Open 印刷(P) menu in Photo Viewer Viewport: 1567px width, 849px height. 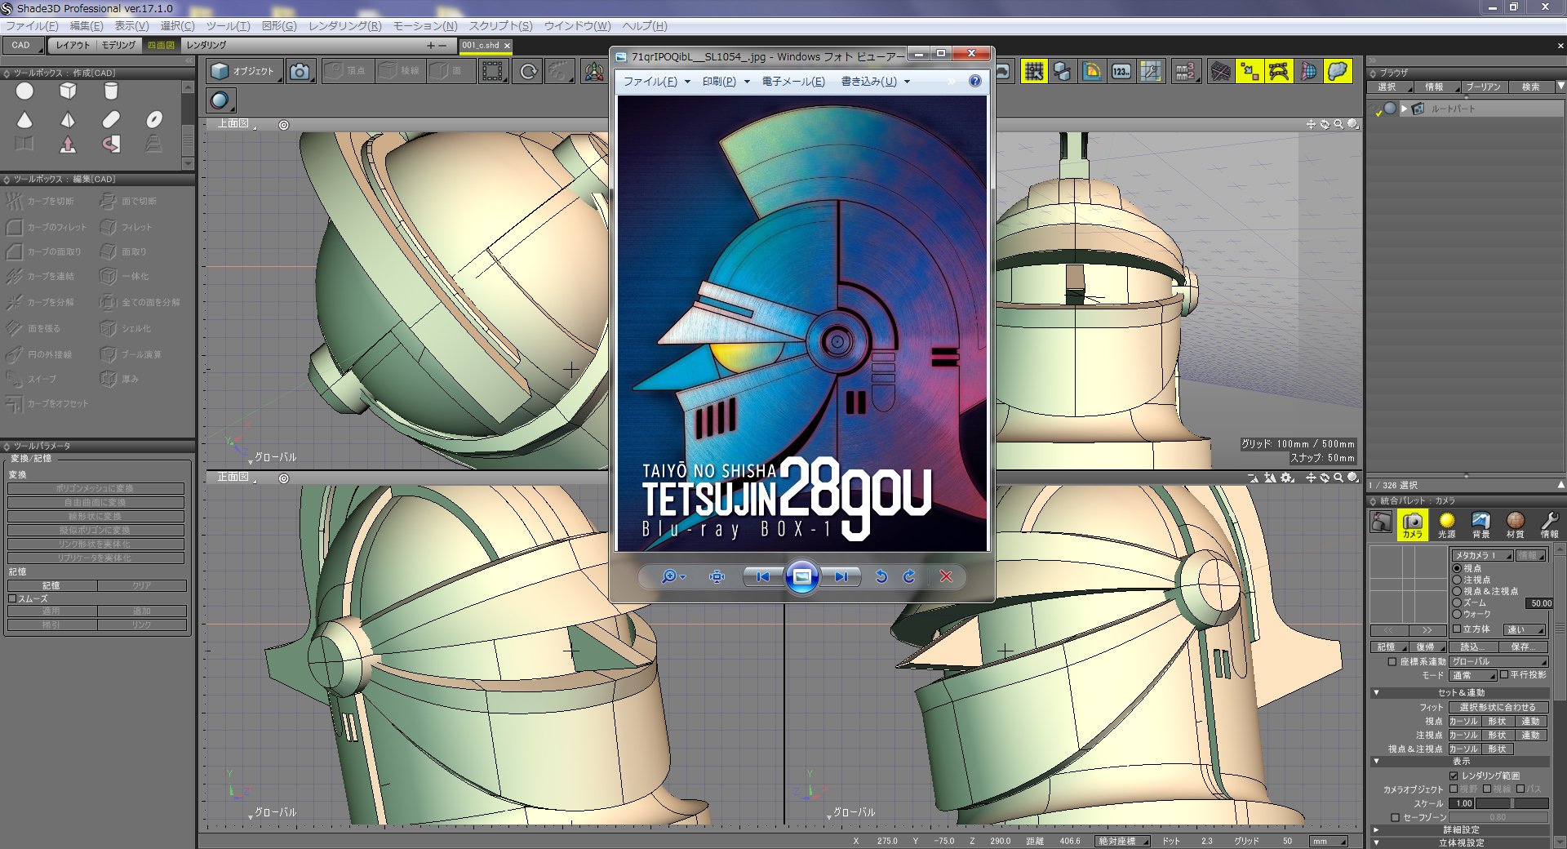click(x=726, y=82)
